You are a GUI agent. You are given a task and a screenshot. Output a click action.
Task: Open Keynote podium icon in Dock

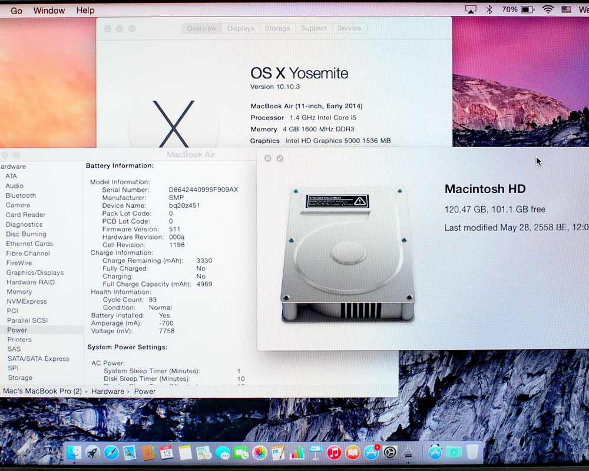(x=316, y=453)
